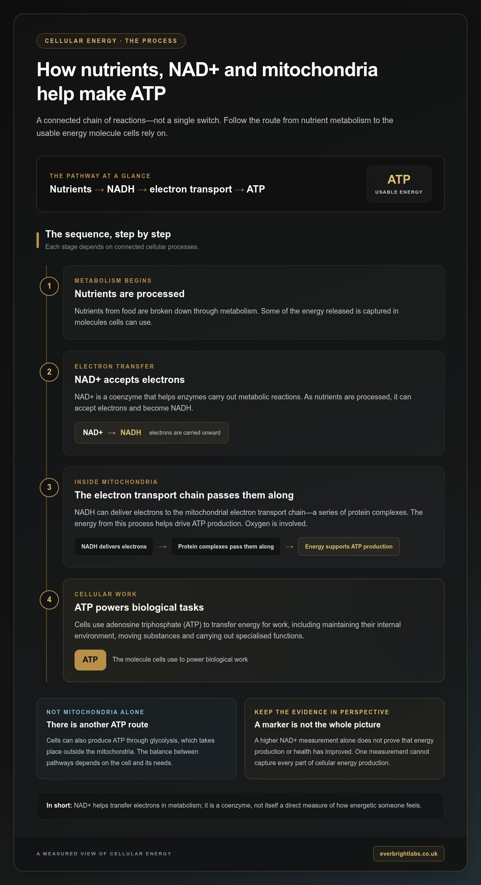
Task: Click the ATP usable energy tile
Action: pyautogui.click(x=399, y=184)
